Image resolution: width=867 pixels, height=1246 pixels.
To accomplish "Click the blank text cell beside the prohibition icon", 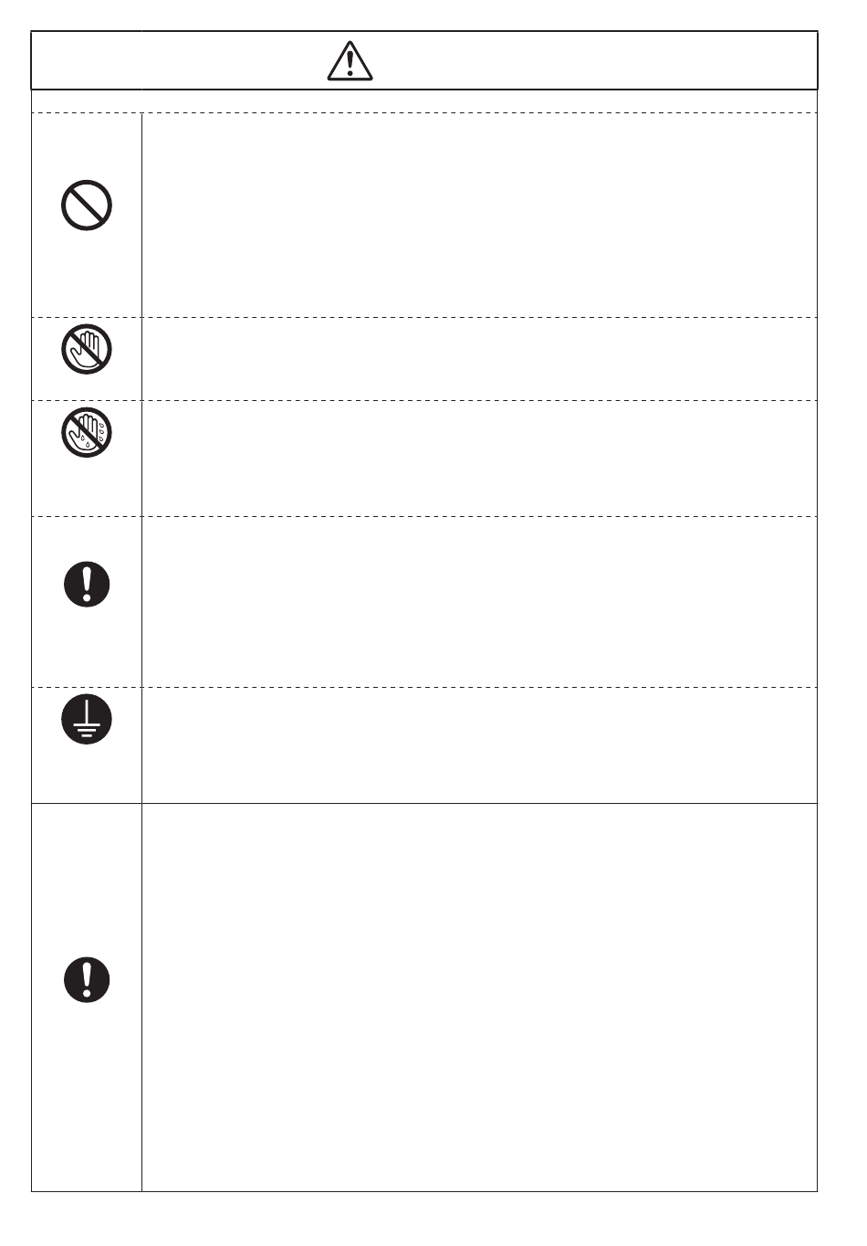I will pyautogui.click(x=479, y=215).
